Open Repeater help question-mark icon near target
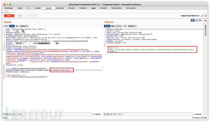This screenshot has height=122, width=210. 205,16
